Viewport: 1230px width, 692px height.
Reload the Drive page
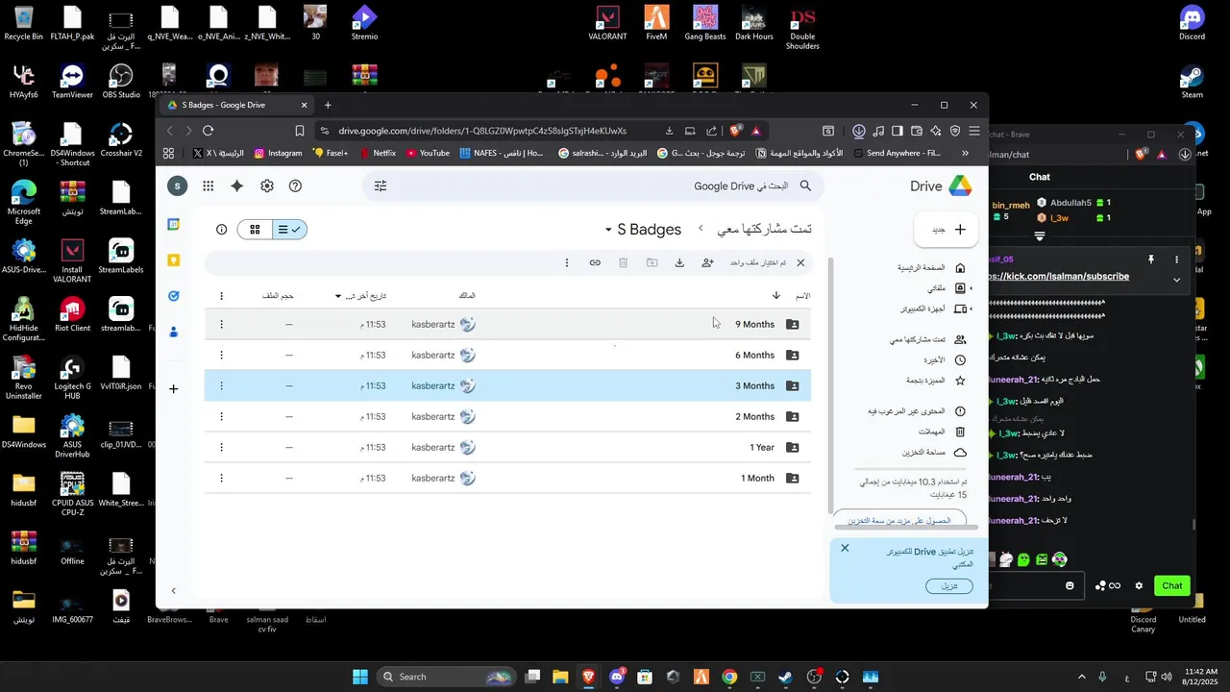tap(208, 131)
